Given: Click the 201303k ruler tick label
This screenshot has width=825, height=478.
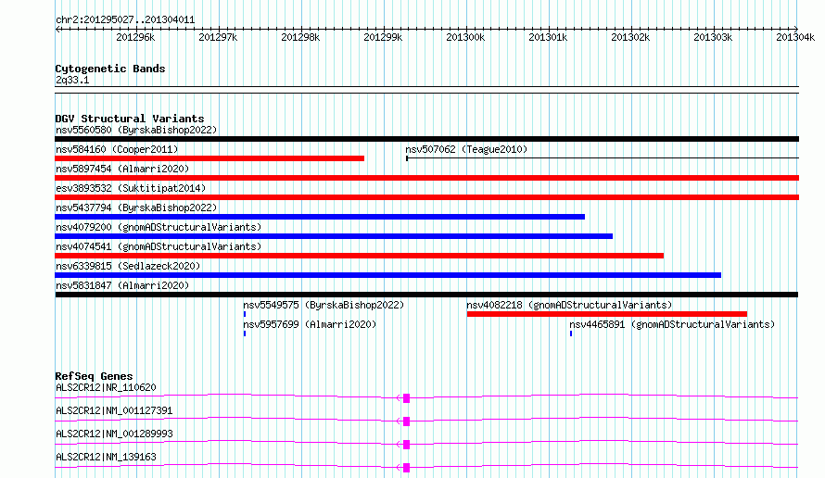Looking at the screenshot, I should pos(713,37).
